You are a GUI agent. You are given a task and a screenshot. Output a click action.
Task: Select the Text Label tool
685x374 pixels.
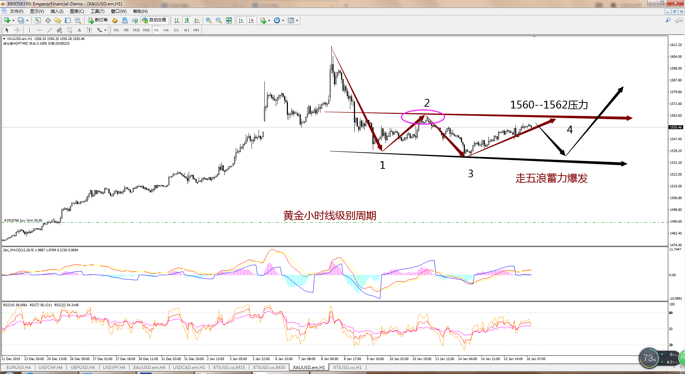[x=89, y=30]
